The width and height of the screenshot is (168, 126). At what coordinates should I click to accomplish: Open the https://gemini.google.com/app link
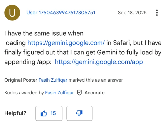tap(99, 62)
